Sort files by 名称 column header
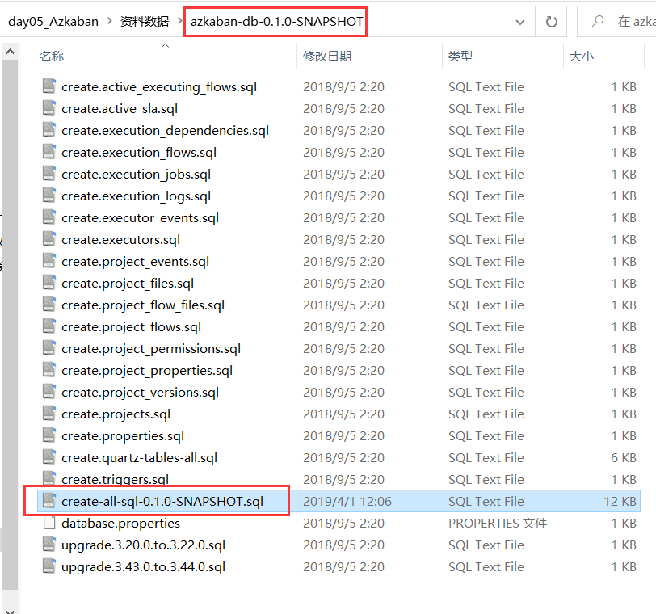The width and height of the screenshot is (656, 614). (52, 56)
